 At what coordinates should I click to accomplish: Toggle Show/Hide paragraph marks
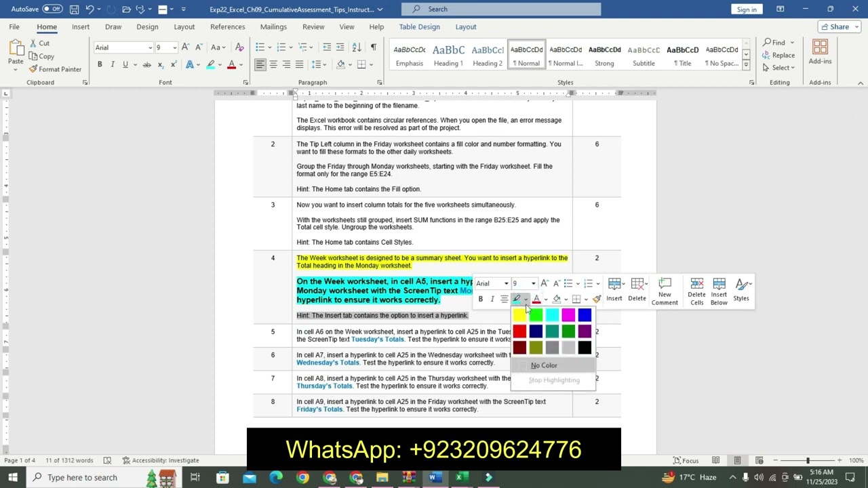373,47
